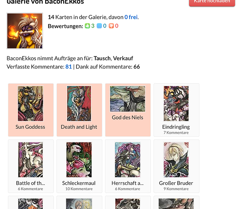
Task: Click the red thumbs-down rating icon
Action: [111, 26]
